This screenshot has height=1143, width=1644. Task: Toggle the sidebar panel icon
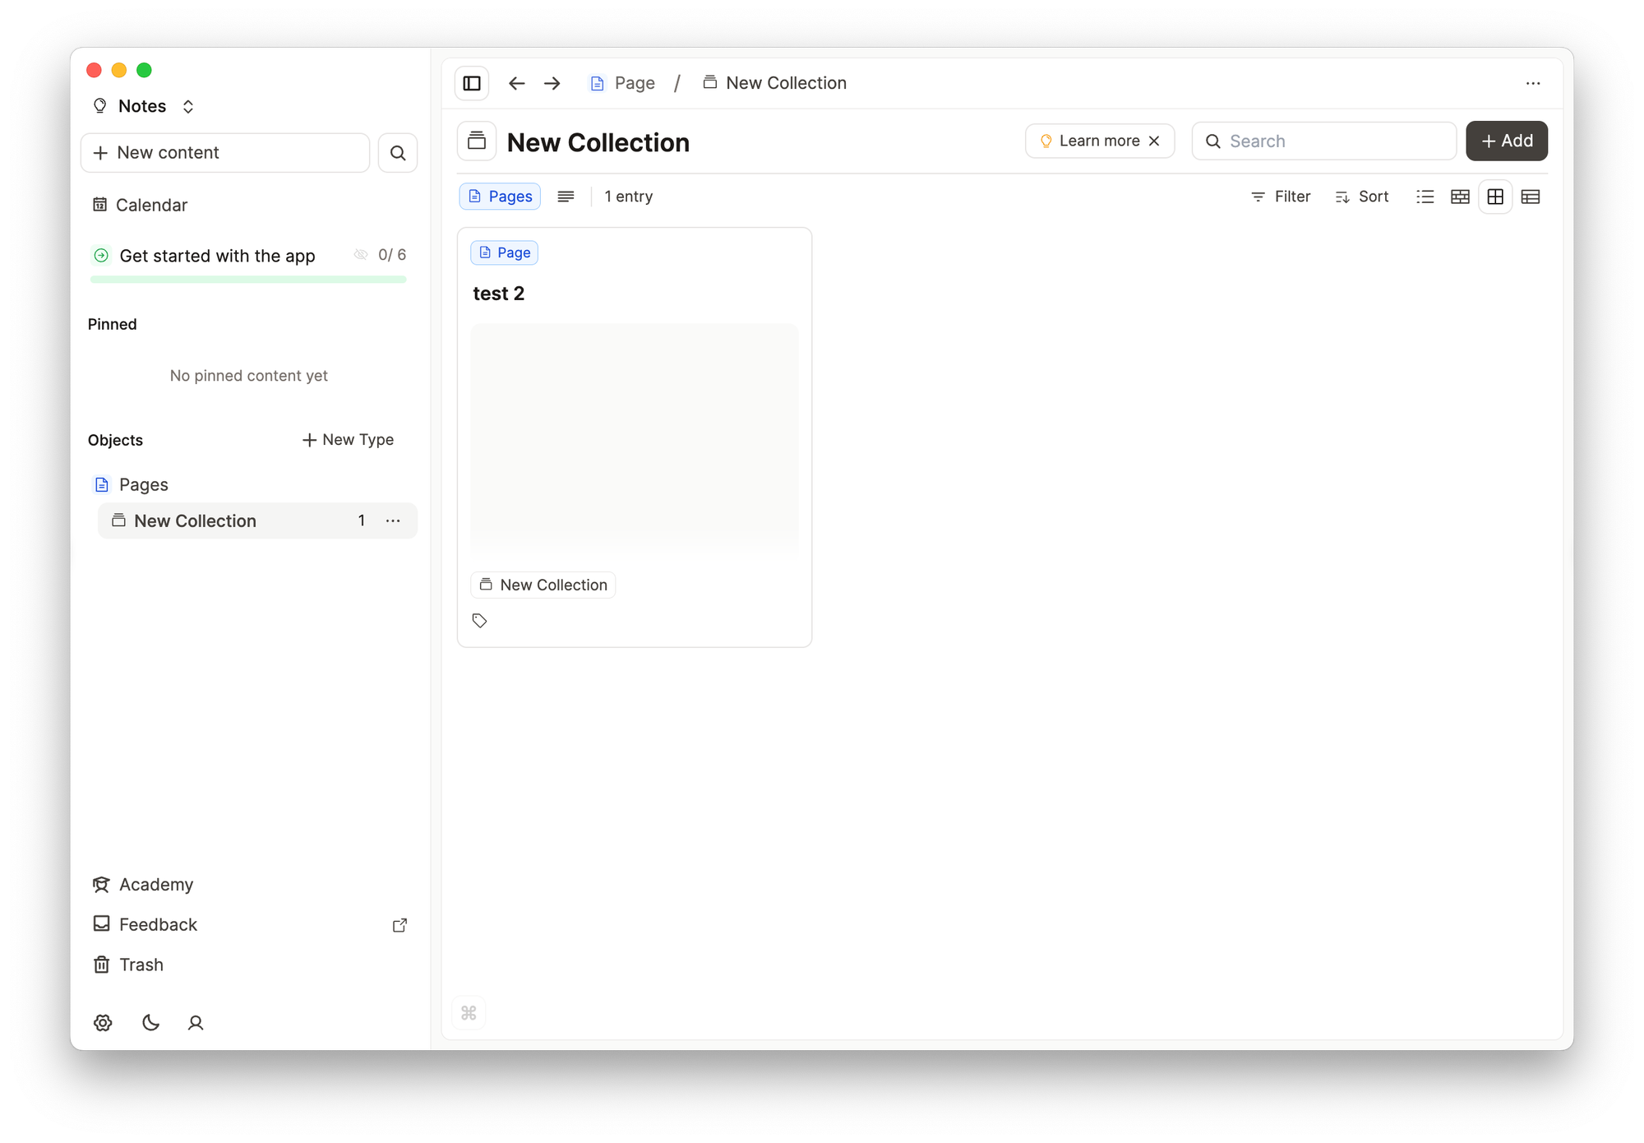[x=472, y=83]
